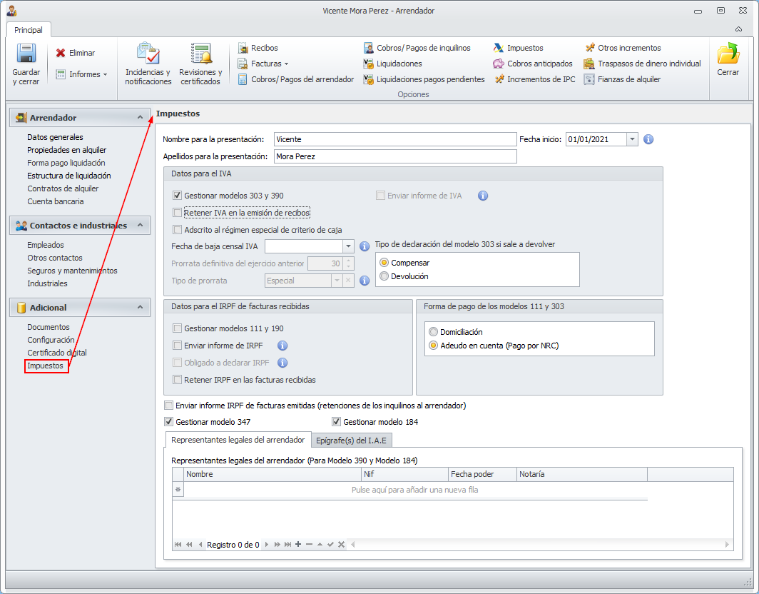Image resolution: width=759 pixels, height=594 pixels.
Task: Open Fianzas de alquiler
Action: (x=623, y=79)
